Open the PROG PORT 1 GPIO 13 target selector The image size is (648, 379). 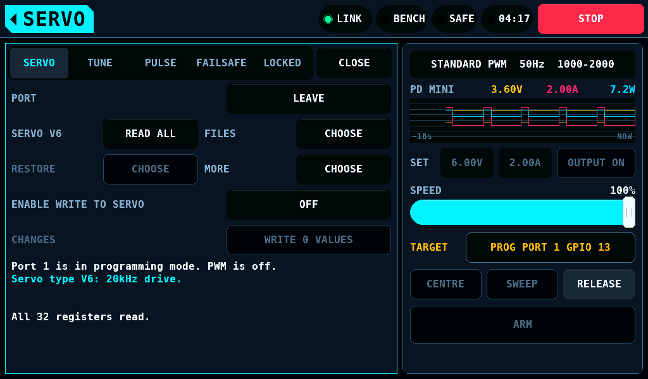pyautogui.click(x=551, y=248)
